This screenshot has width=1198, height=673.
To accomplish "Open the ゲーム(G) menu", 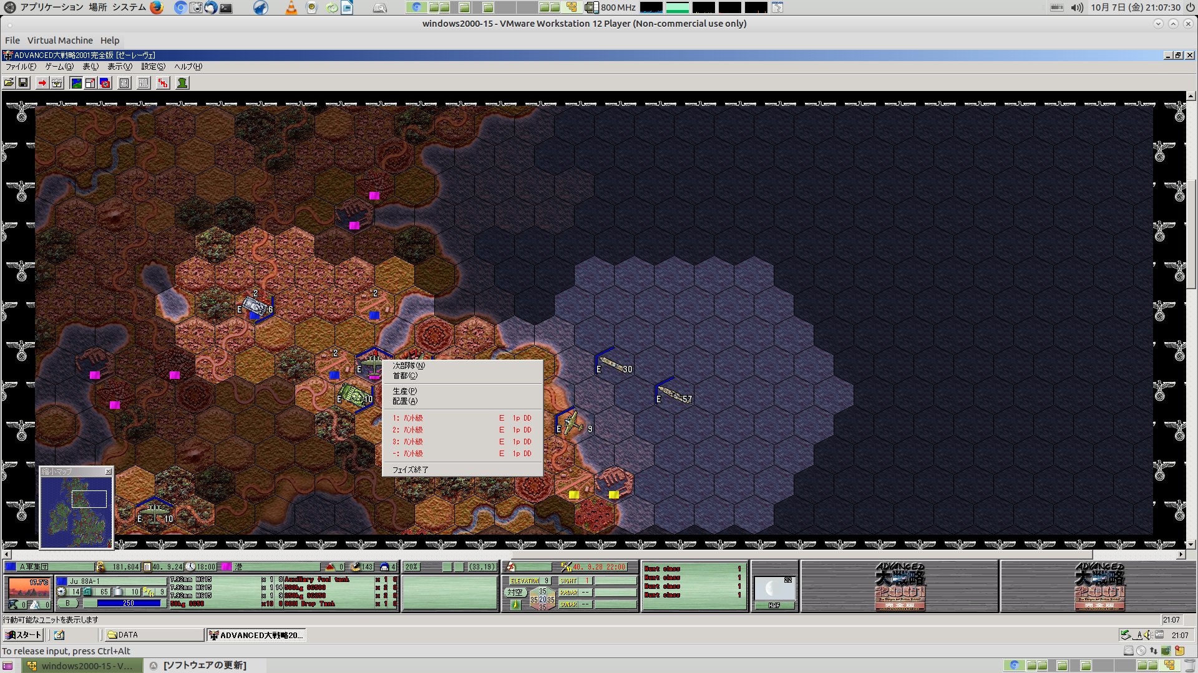I will coord(59,67).
